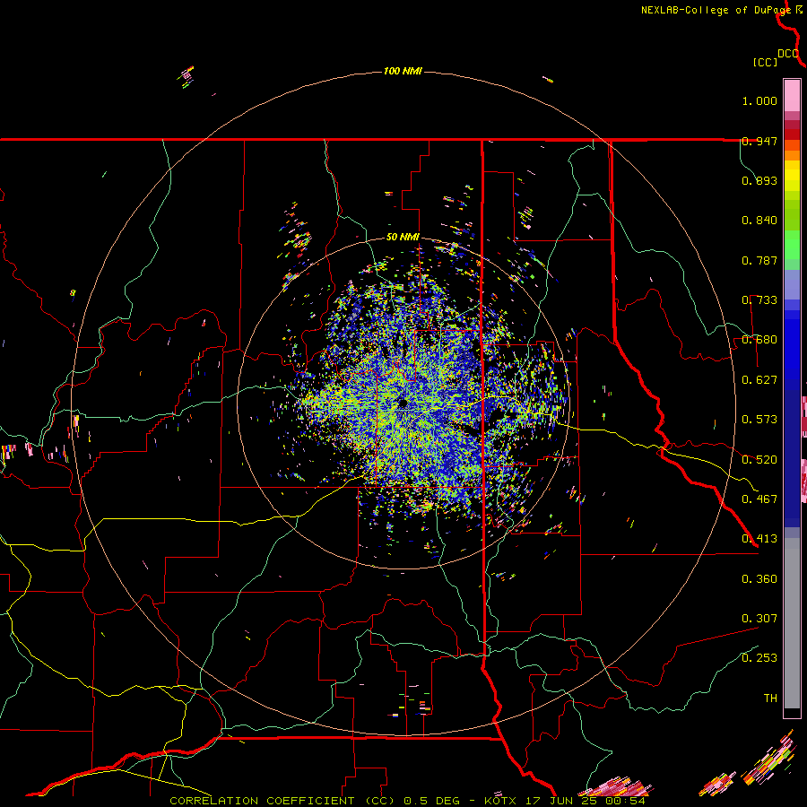807x807 pixels.
Task: Click the 0.467 scale value
Action: pyautogui.click(x=759, y=499)
